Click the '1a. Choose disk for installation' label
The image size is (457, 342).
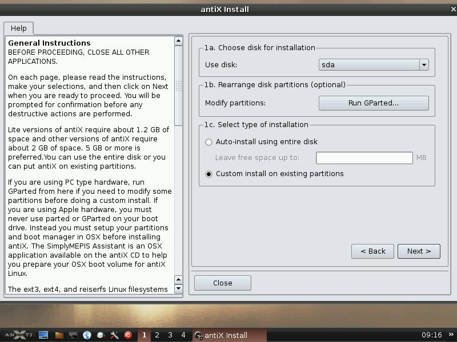(260, 48)
